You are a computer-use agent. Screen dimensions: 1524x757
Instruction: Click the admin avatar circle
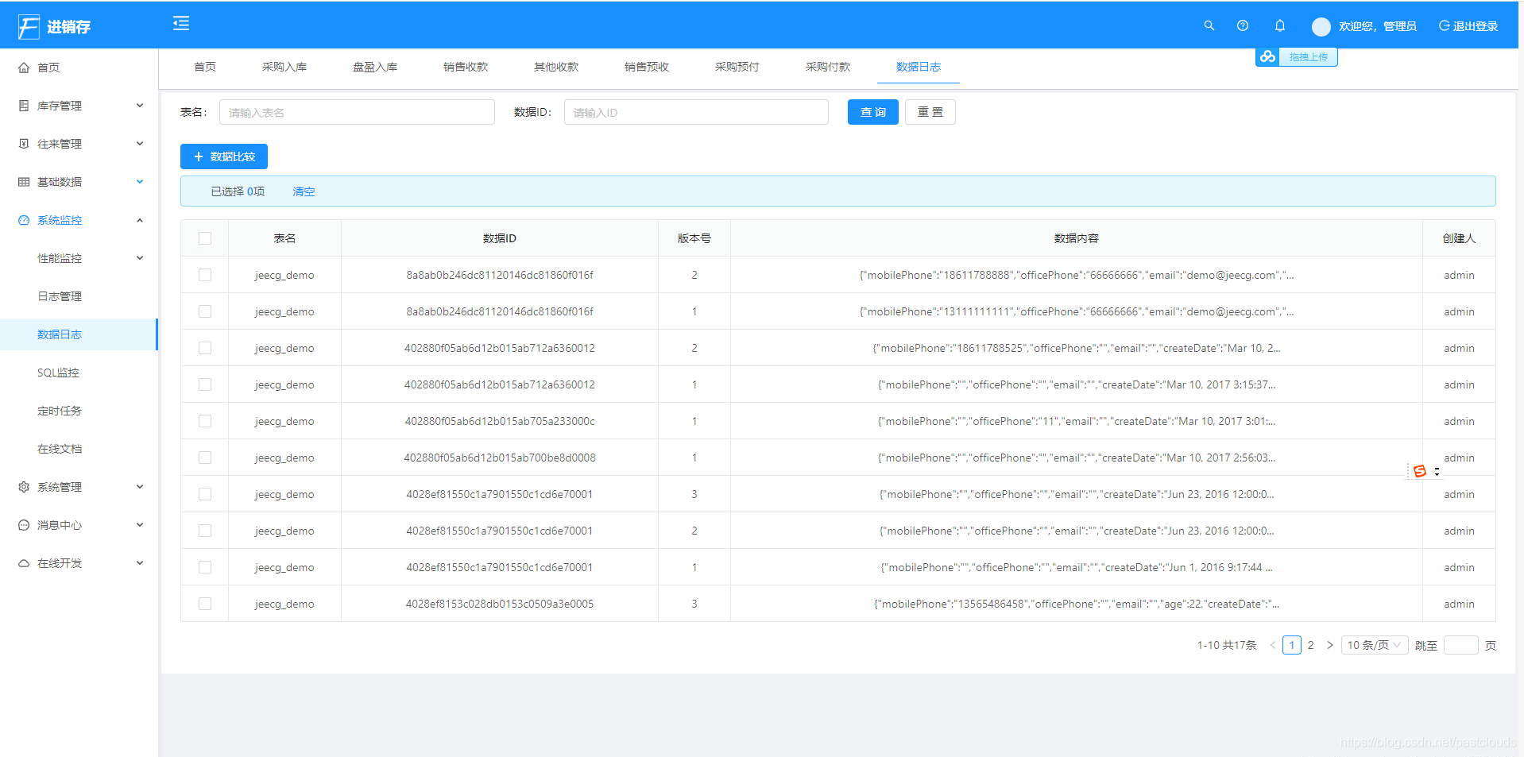(1321, 26)
